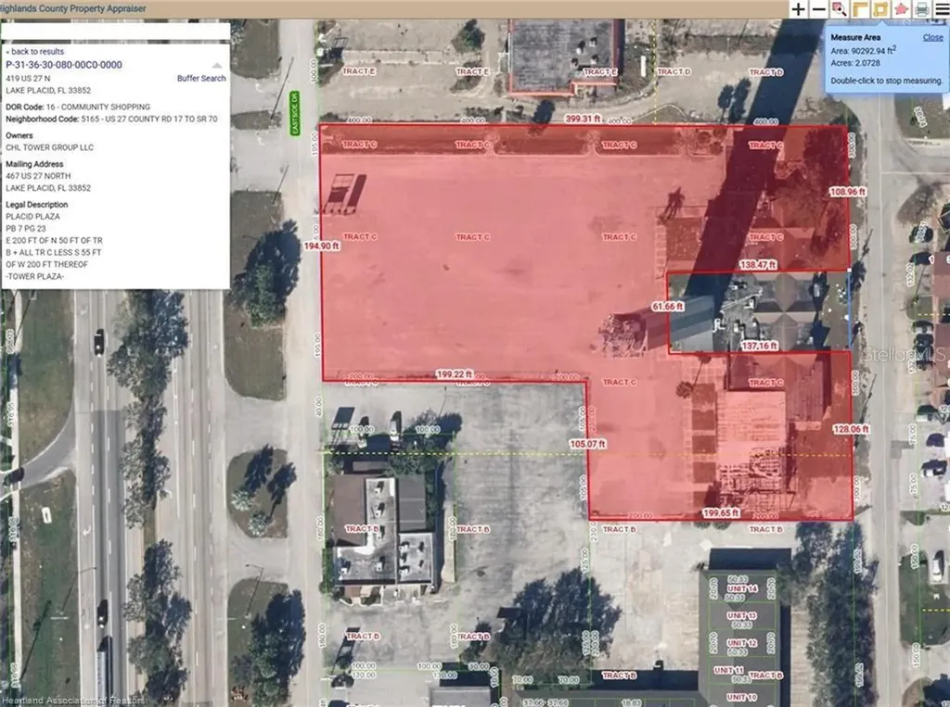Select the pink polygon selection tool
Screen dimensions: 950x707
pos(901,9)
